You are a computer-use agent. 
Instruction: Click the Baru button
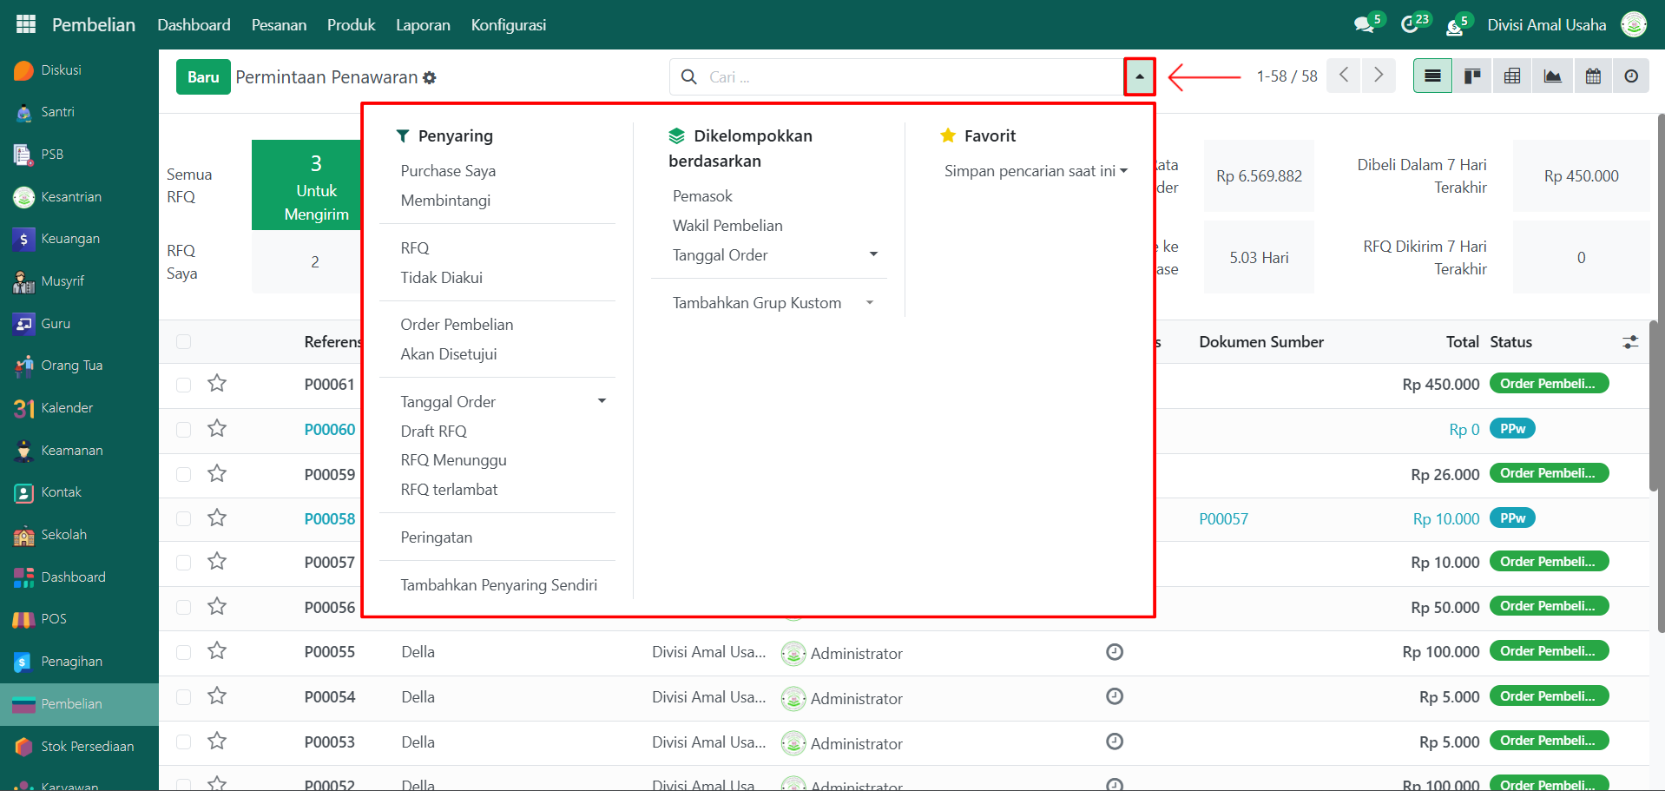click(x=203, y=77)
